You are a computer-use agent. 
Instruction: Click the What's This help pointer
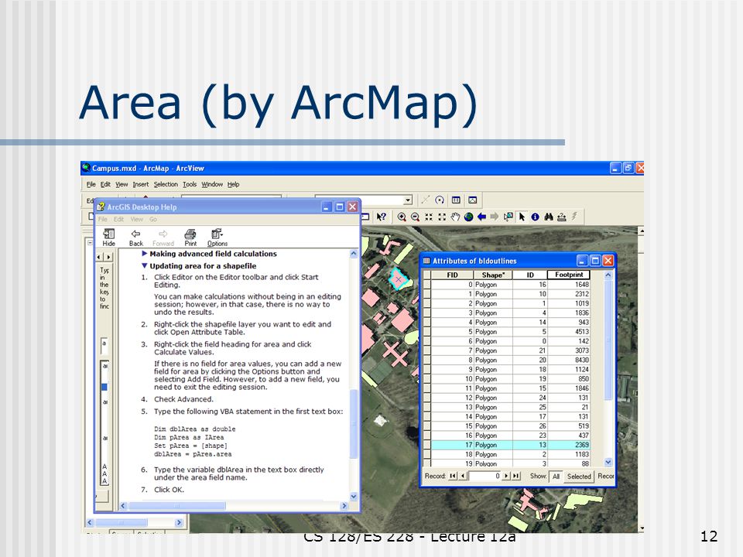pos(382,217)
